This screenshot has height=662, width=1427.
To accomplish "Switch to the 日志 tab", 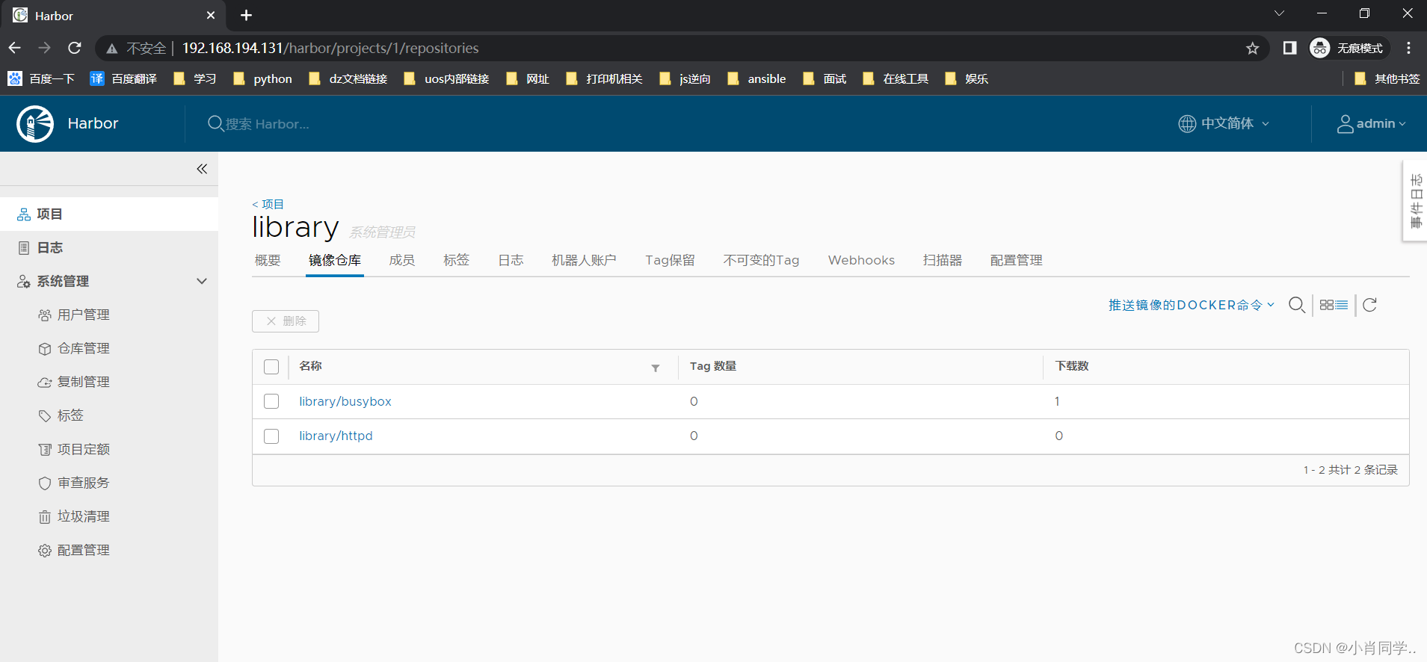I will click(x=511, y=260).
